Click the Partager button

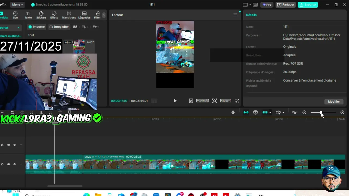(x=286, y=5)
